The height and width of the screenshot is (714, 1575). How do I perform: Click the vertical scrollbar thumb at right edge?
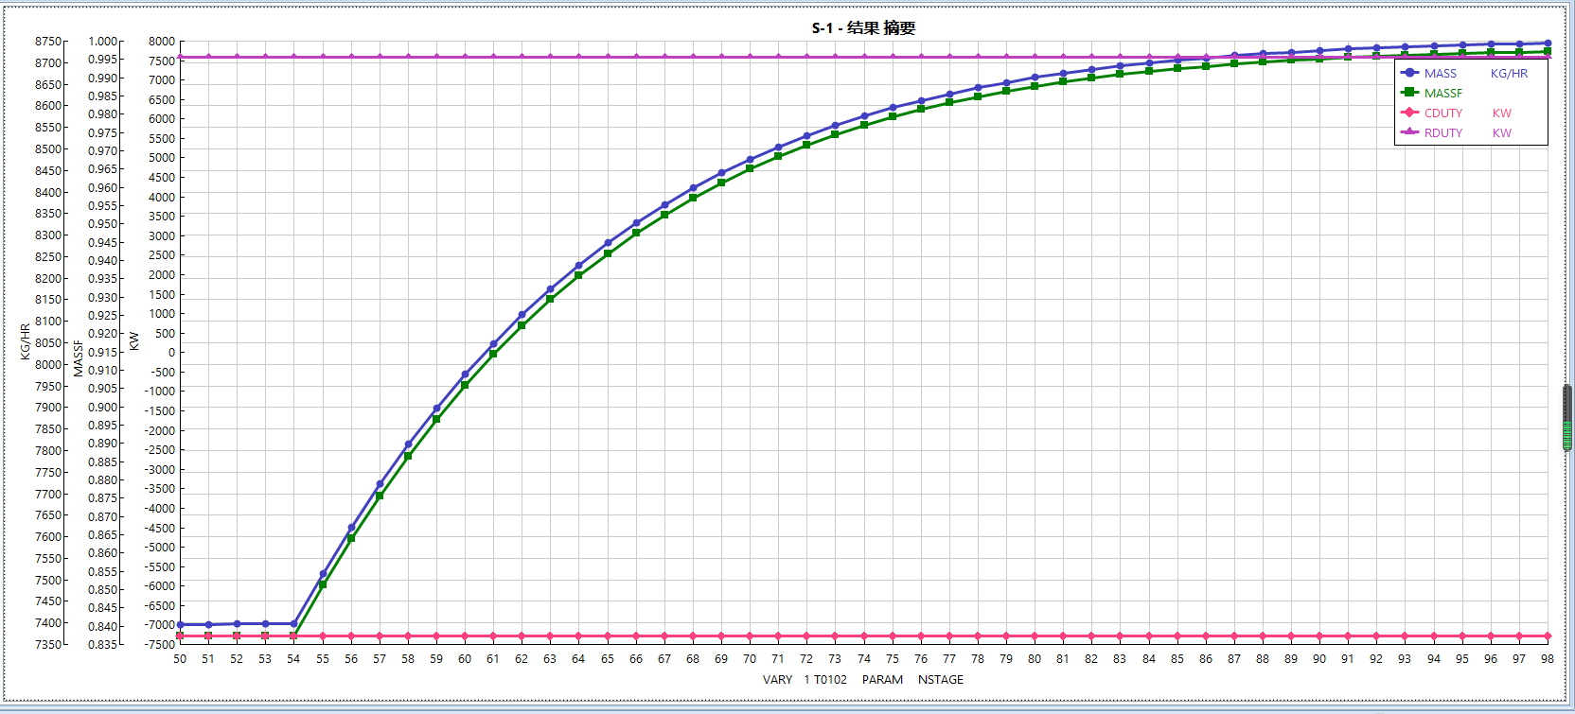(1567, 417)
